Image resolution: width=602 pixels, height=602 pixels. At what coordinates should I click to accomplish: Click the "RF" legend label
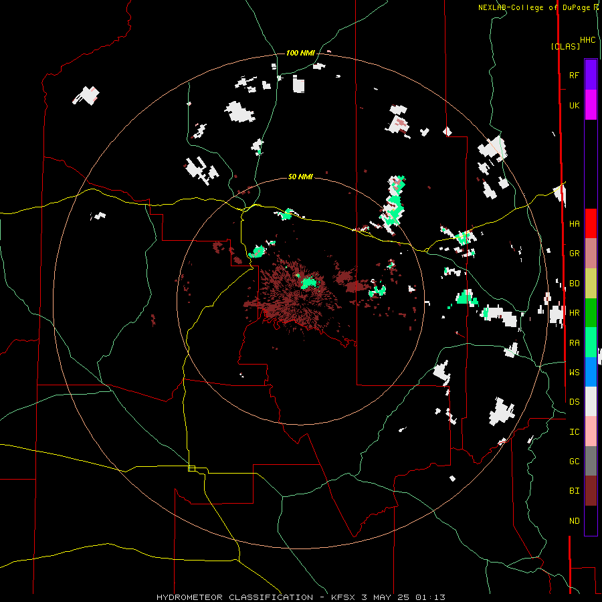coord(574,76)
